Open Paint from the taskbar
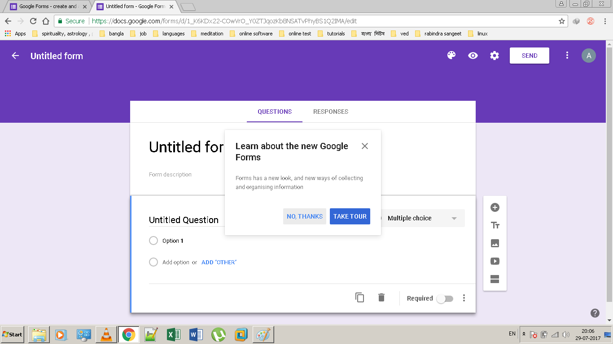This screenshot has height=344, width=613. pyautogui.click(x=263, y=335)
